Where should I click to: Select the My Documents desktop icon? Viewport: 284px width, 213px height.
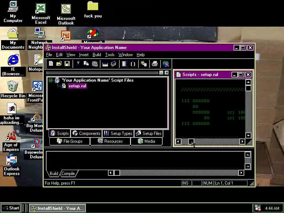[13, 39]
